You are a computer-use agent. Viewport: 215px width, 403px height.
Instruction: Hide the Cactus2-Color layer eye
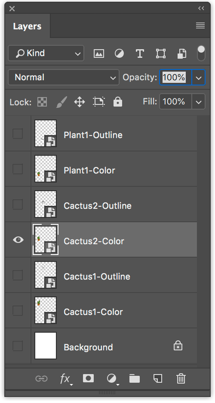tap(18, 240)
